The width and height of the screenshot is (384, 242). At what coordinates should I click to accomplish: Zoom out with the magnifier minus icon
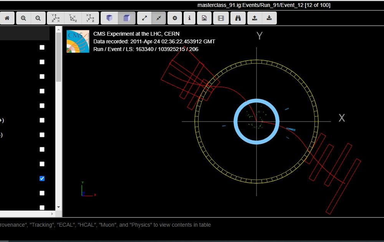(38, 18)
